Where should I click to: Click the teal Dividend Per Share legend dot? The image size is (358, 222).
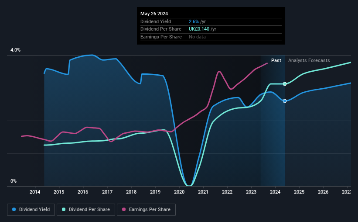tap(64, 209)
